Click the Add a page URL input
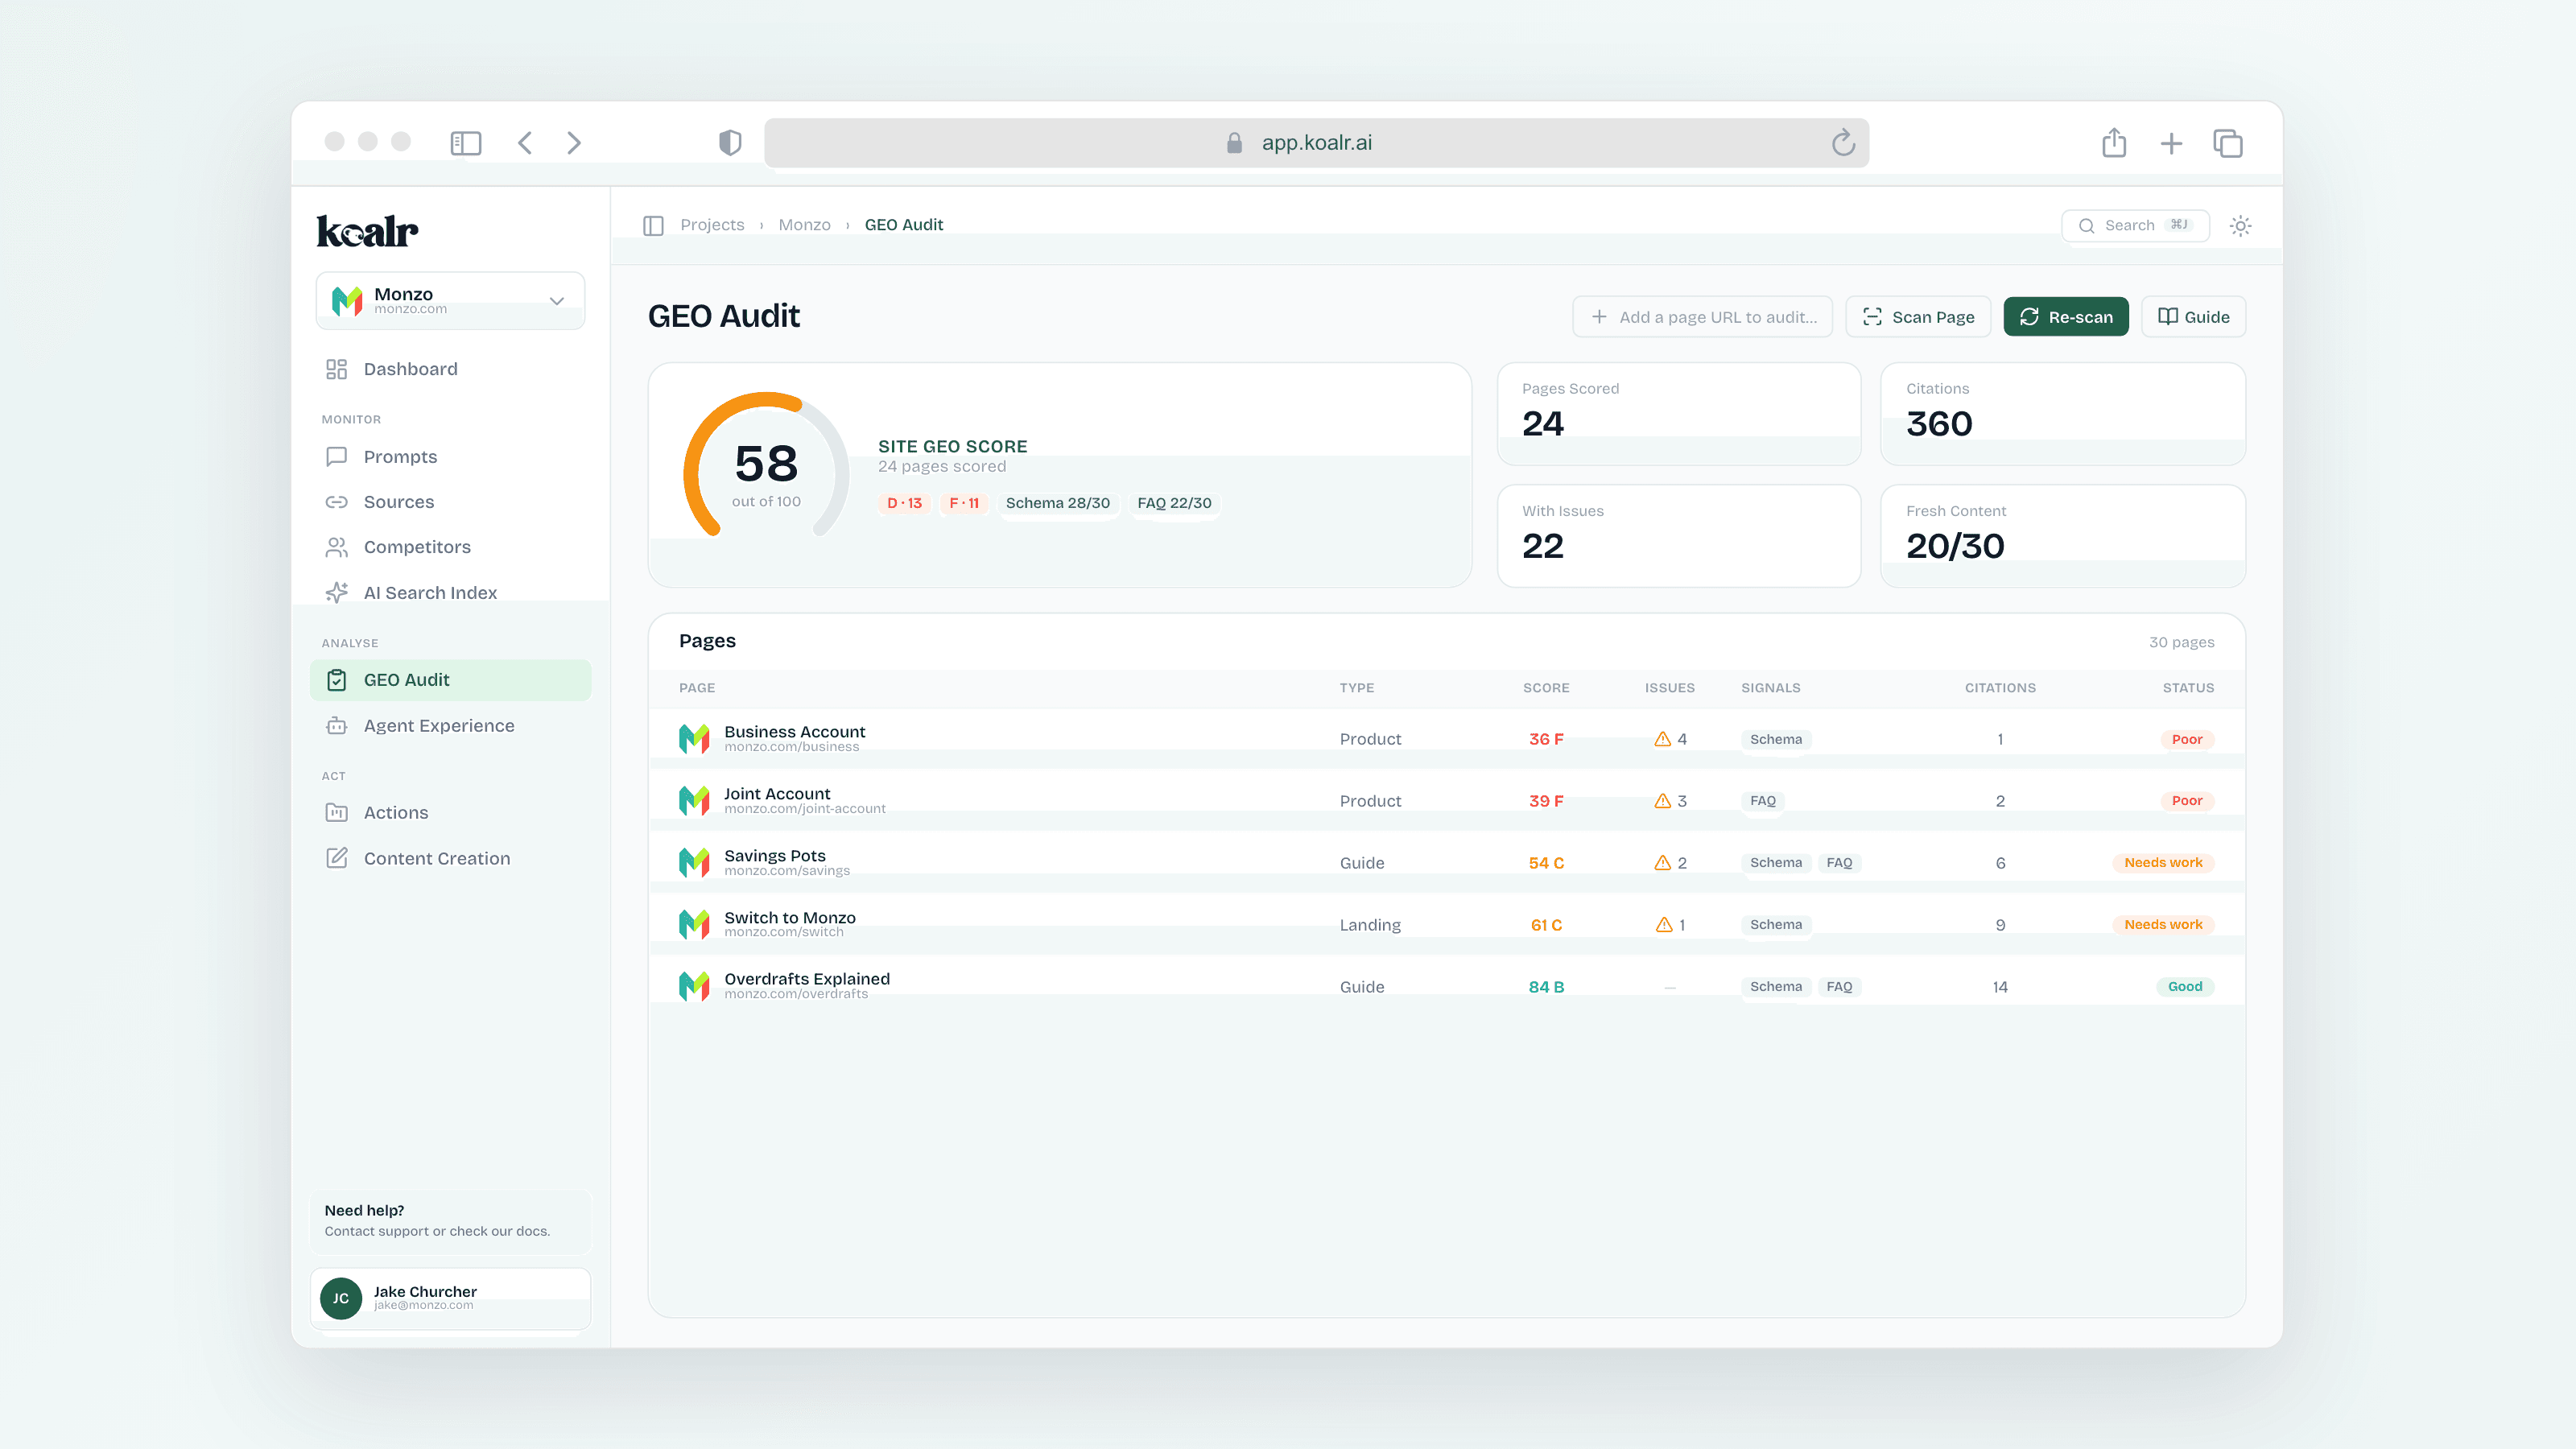This screenshot has width=2576, height=1449. point(1702,317)
